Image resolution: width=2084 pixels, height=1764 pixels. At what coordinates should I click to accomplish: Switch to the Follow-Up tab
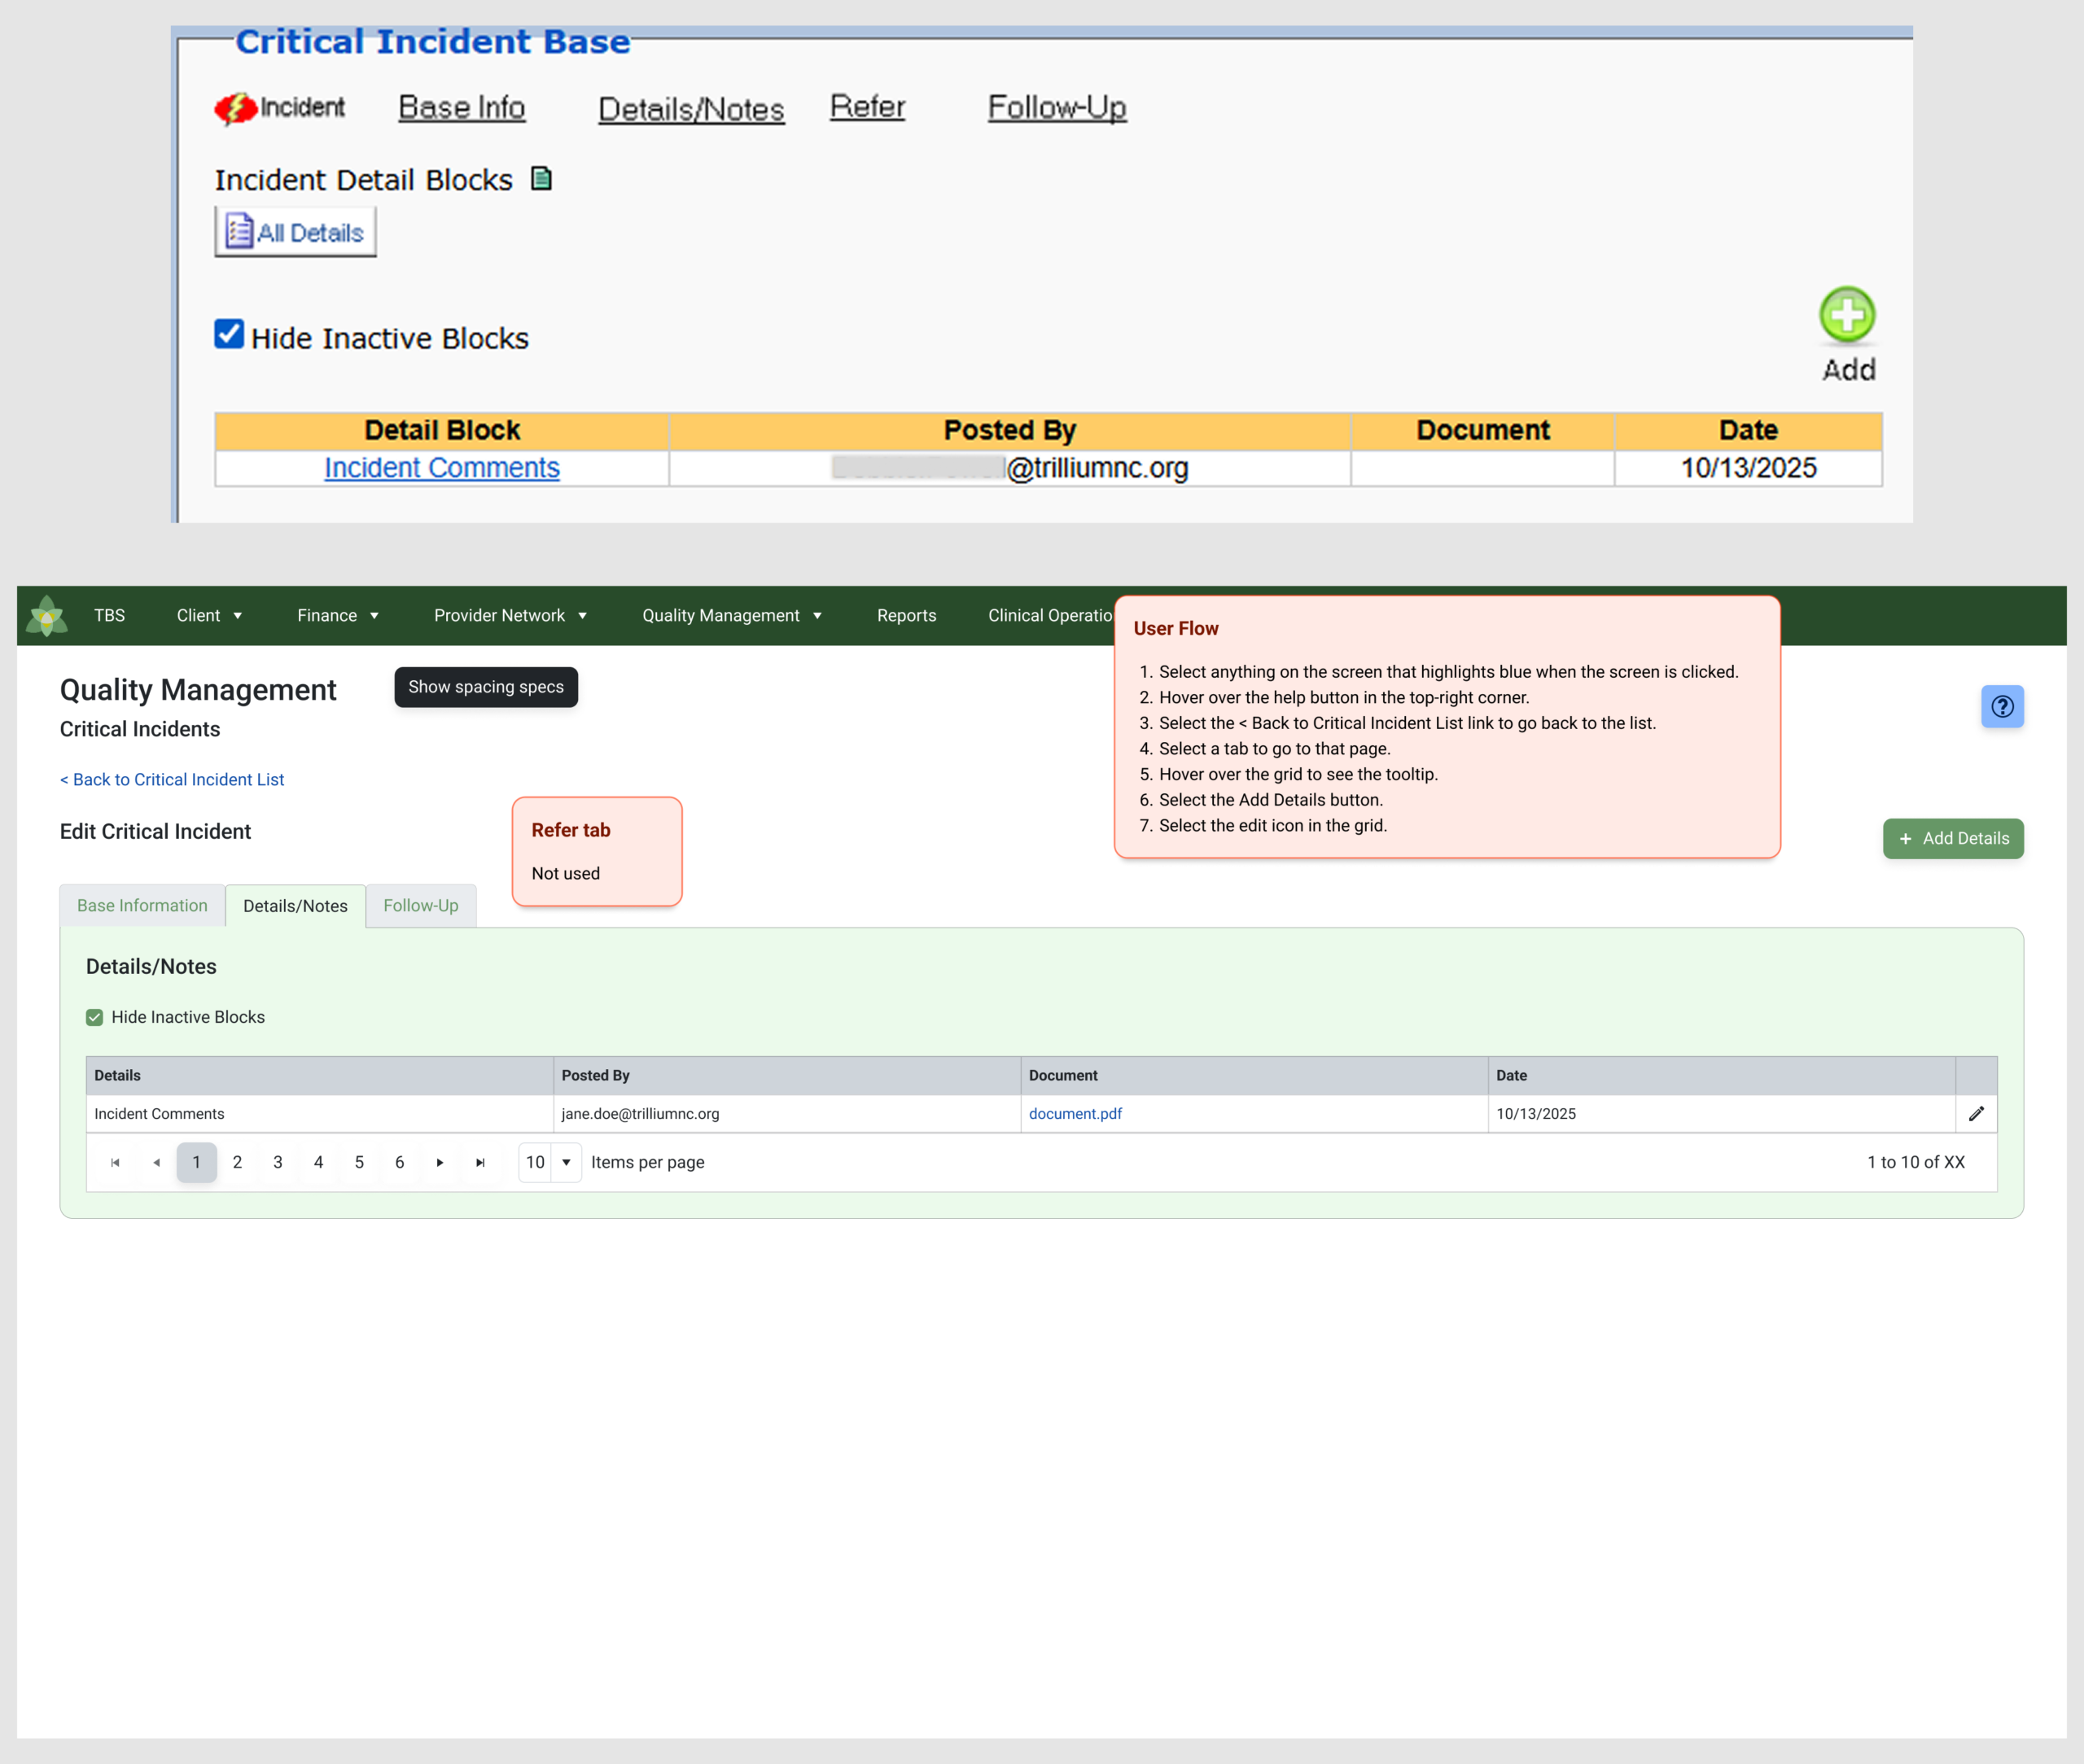click(420, 906)
